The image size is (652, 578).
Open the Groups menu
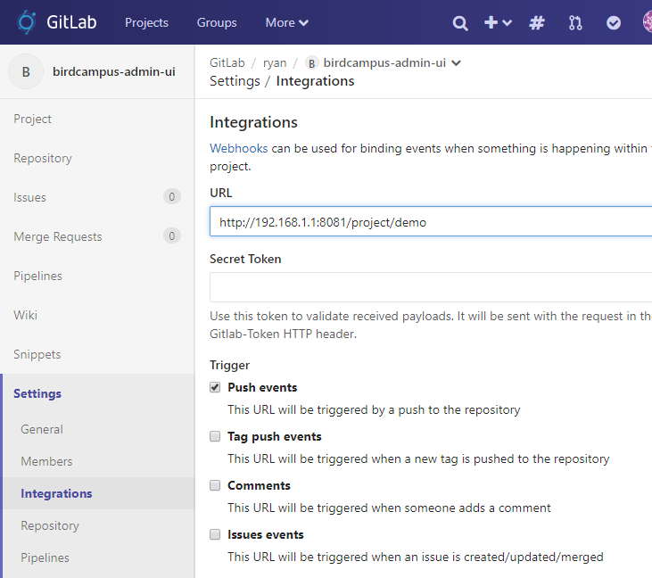pos(217,22)
